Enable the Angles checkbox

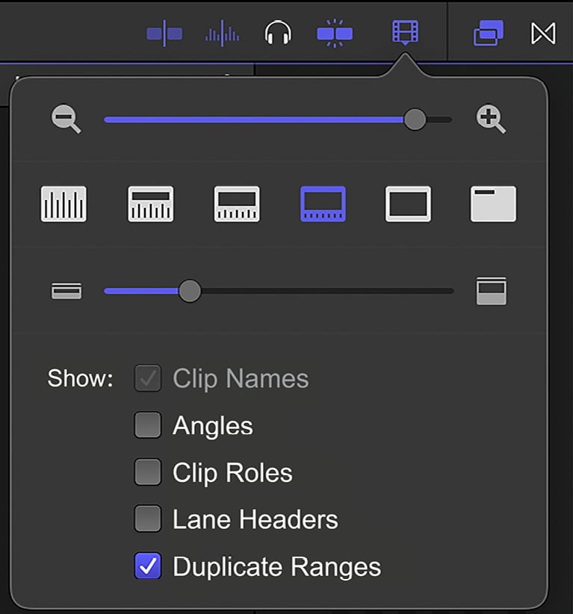pos(147,425)
